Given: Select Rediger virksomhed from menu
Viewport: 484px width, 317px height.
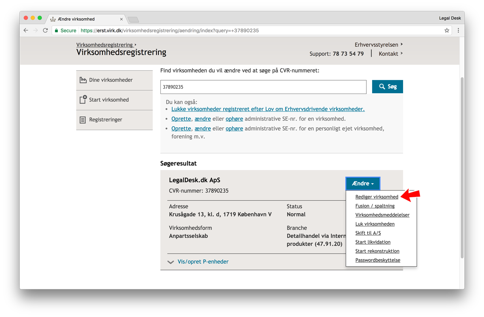Looking at the screenshot, I should point(377,197).
